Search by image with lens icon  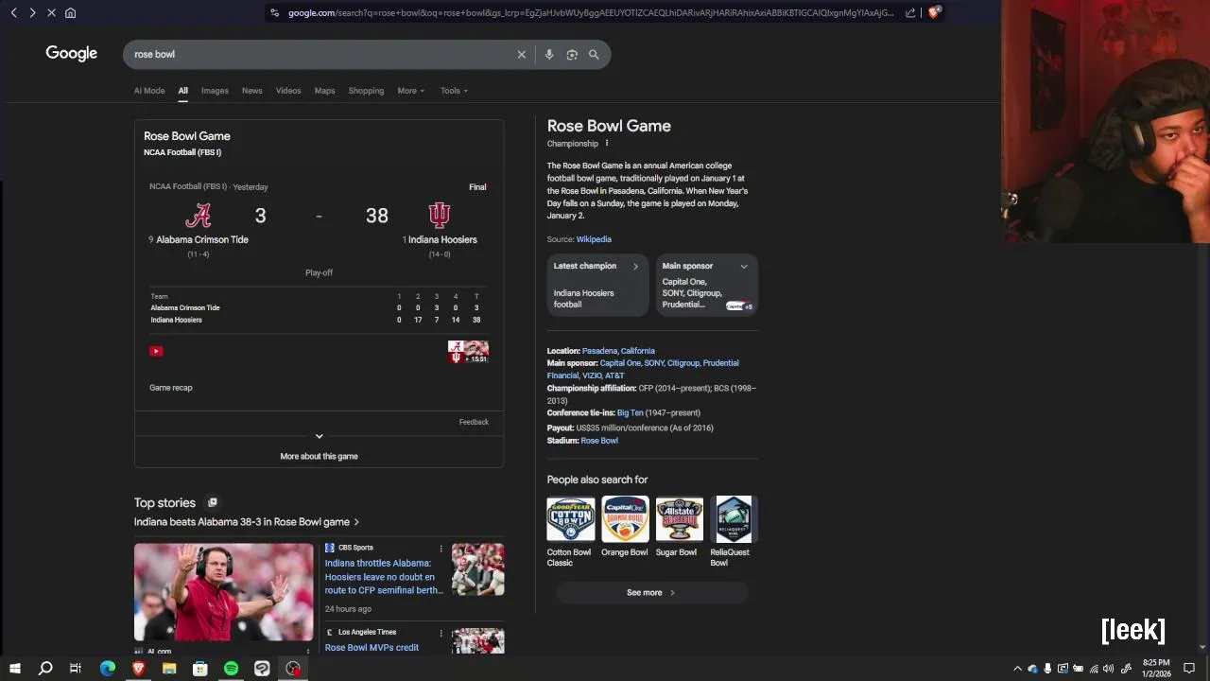click(572, 55)
